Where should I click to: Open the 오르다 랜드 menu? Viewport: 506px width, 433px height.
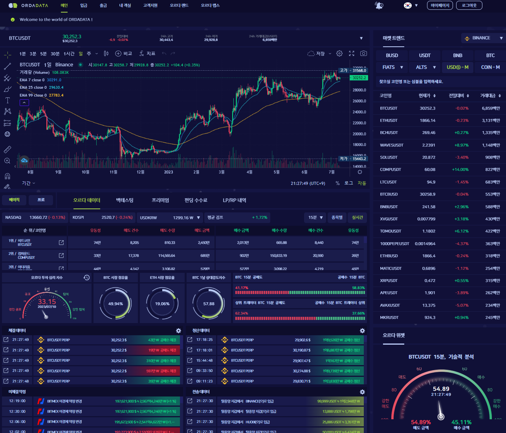[x=179, y=5]
